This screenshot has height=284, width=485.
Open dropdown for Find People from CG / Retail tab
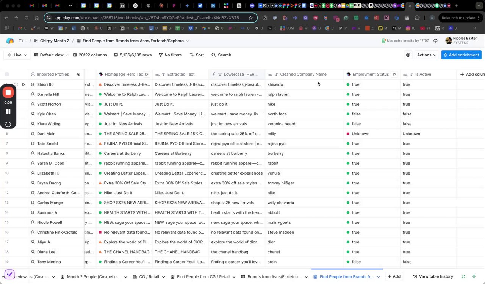[234, 277]
